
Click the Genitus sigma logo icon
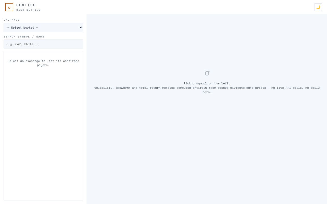tap(9, 7)
